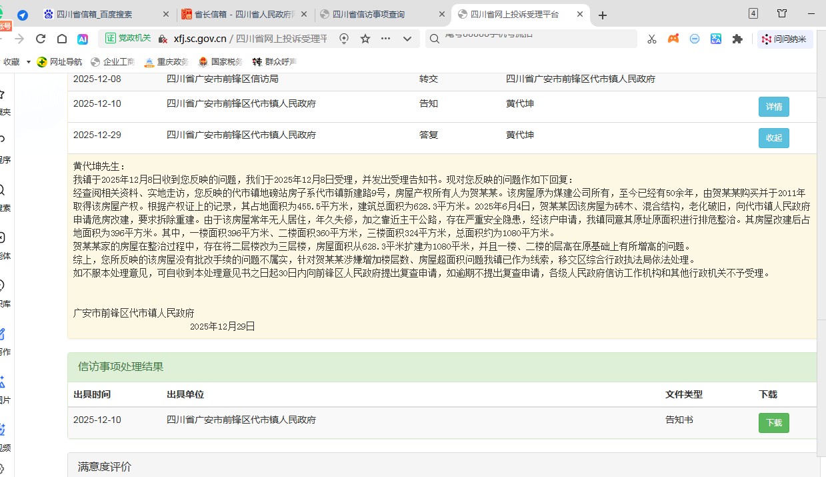The width and height of the screenshot is (826, 477).
Task: Download the 告知书 with the green 下载 button
Action: point(773,423)
